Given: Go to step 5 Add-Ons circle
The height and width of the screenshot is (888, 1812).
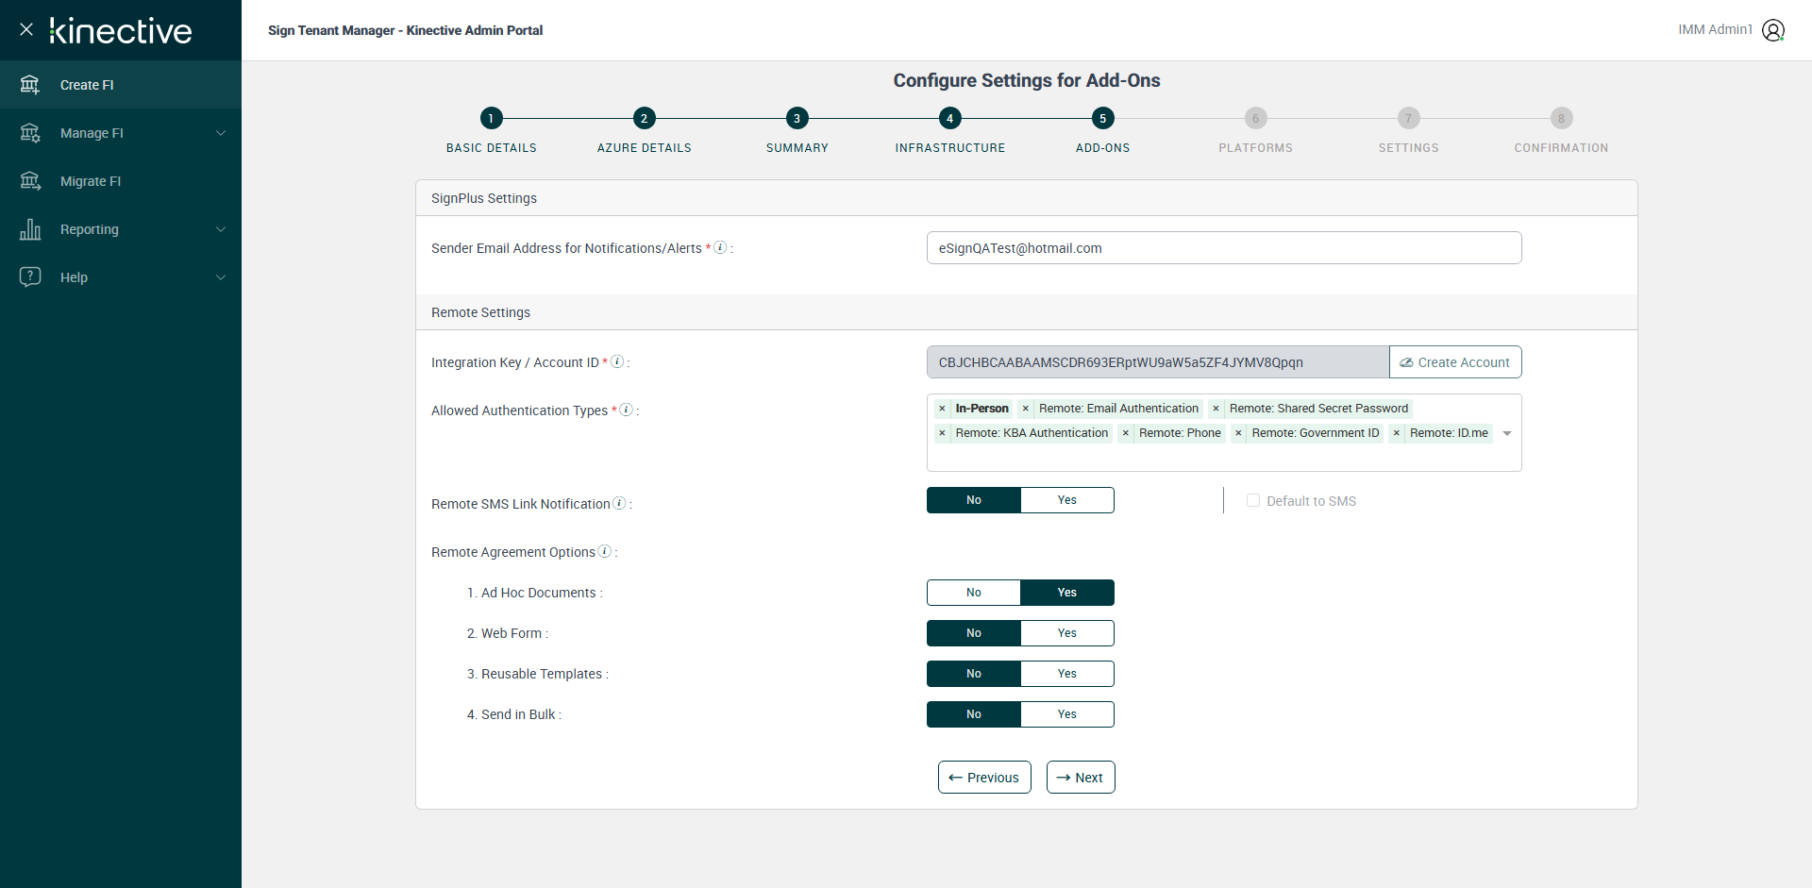Looking at the screenshot, I should pyautogui.click(x=1102, y=118).
